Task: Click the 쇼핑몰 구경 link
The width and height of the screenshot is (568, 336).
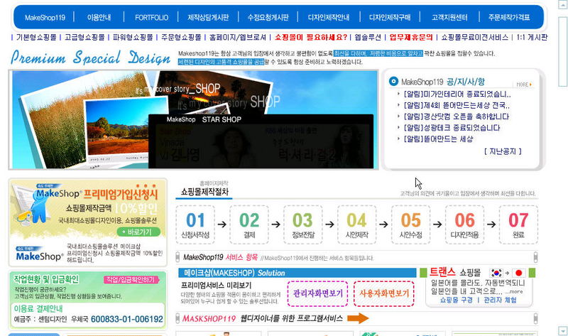Action: pos(457,300)
